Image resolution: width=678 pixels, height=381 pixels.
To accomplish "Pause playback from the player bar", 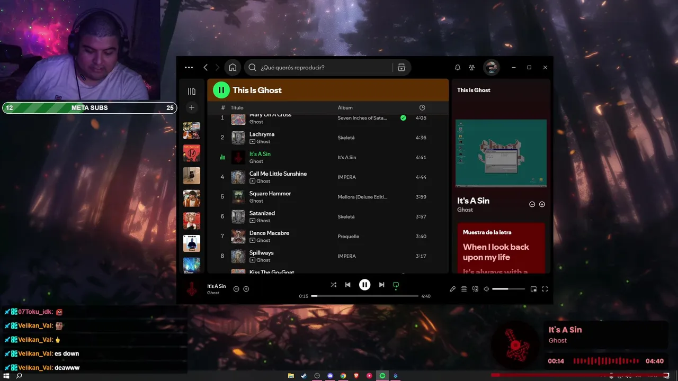I will pos(365,285).
